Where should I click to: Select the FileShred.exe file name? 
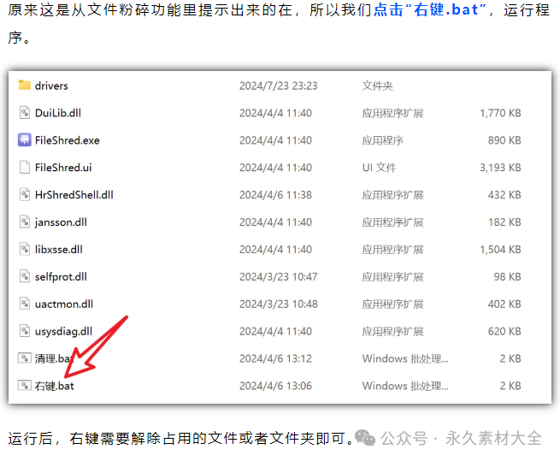point(68,140)
